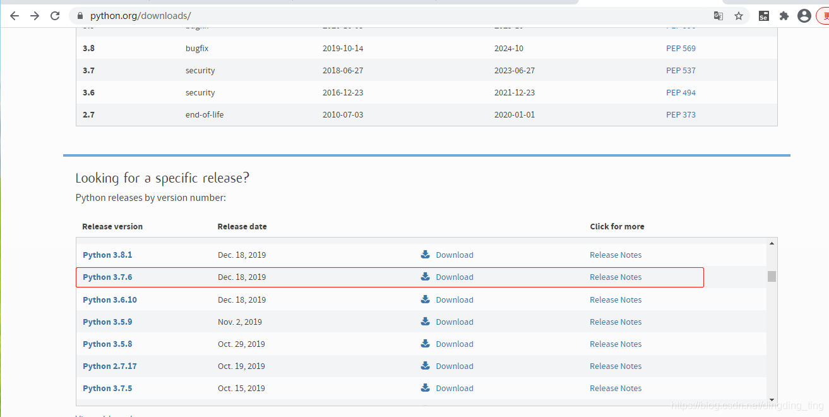Click download icon for Python 3.5.8
Viewport: 829px width, 417px height.
pos(426,344)
